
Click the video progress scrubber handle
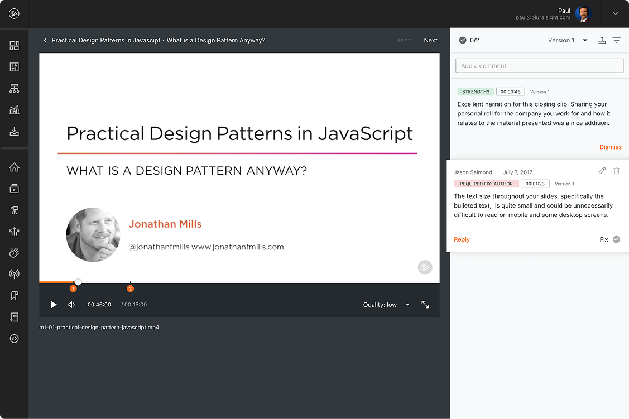click(78, 282)
